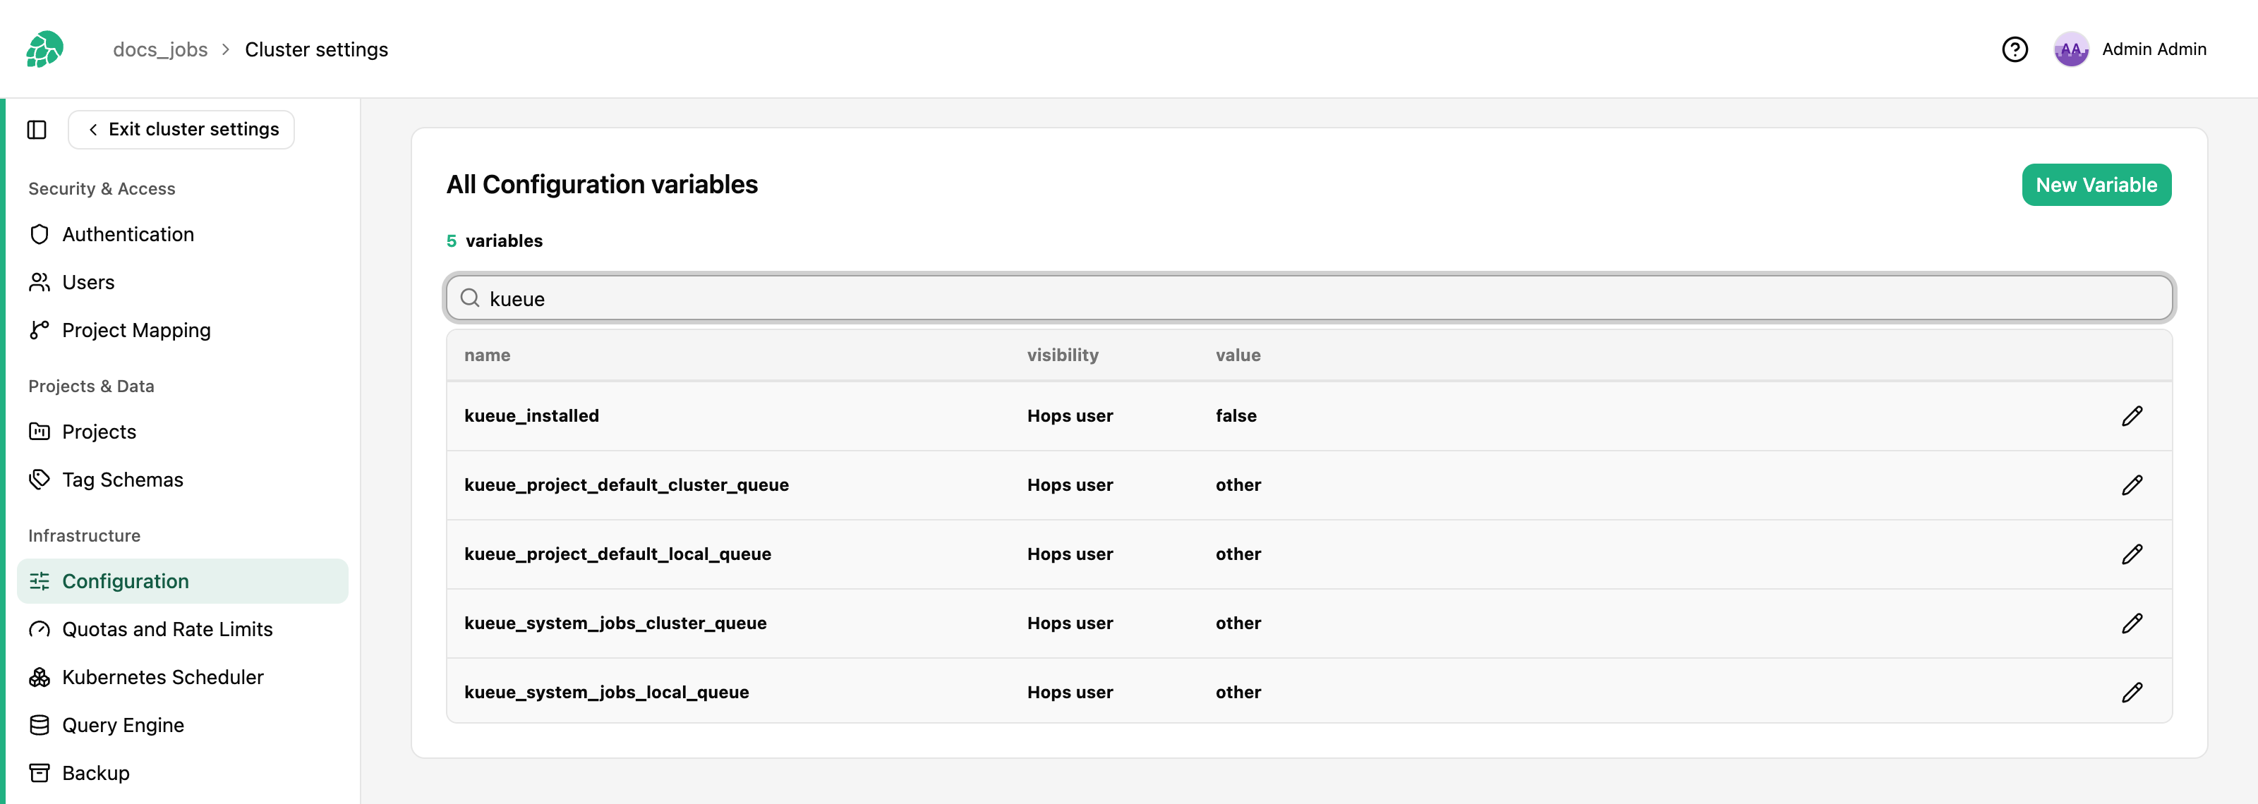The width and height of the screenshot is (2258, 804).
Task: Edit kueue_system_jobs_cluster_queue with pencil icon
Action: [x=2132, y=623]
